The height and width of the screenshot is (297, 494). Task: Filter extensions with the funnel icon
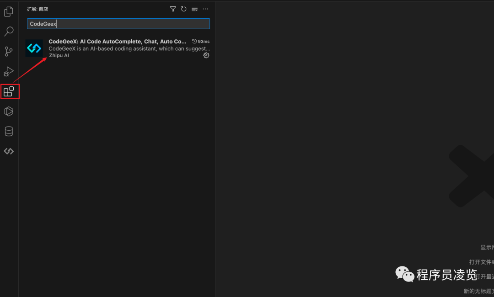pyautogui.click(x=173, y=9)
